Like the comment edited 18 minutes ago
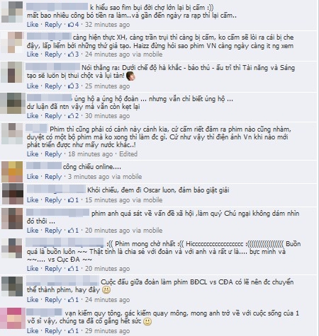319x336 pixels. tap(33, 154)
